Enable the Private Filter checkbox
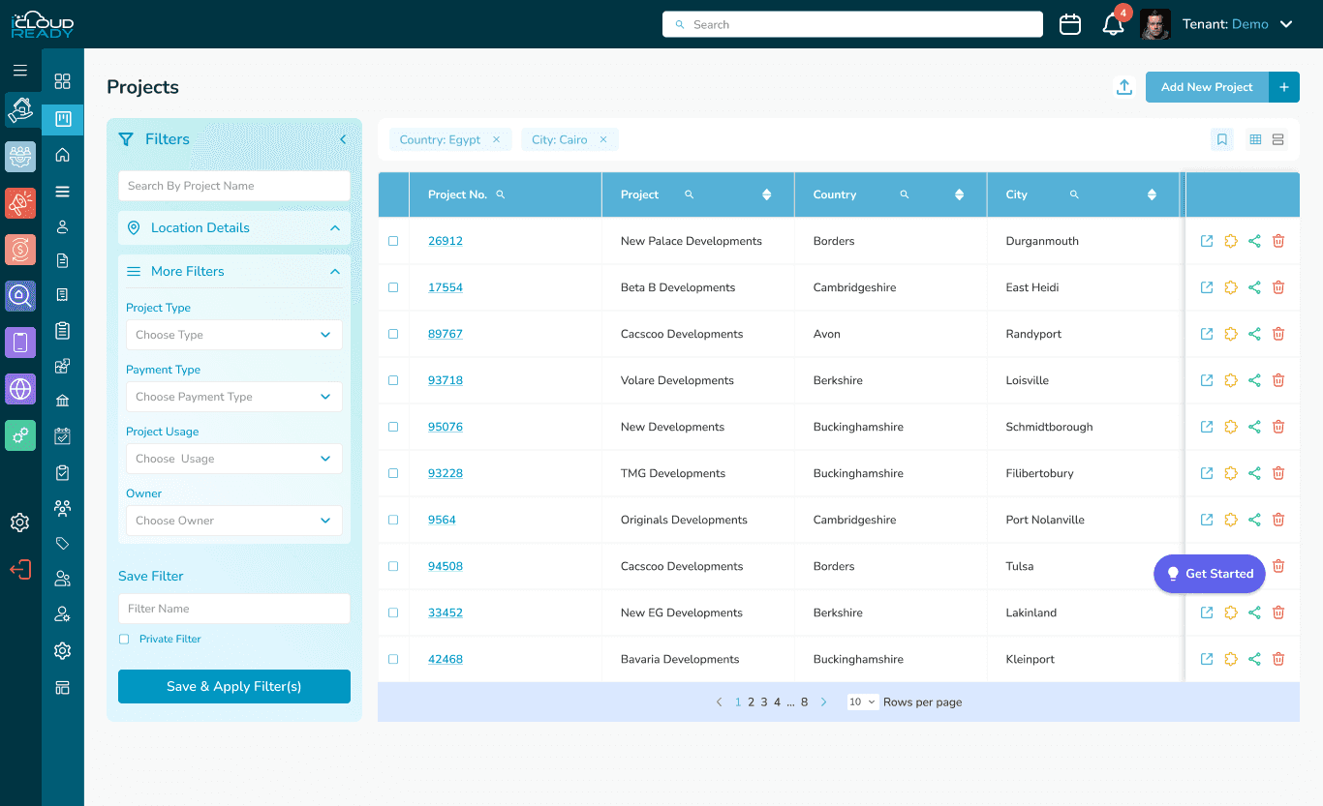This screenshot has width=1323, height=806. point(123,639)
